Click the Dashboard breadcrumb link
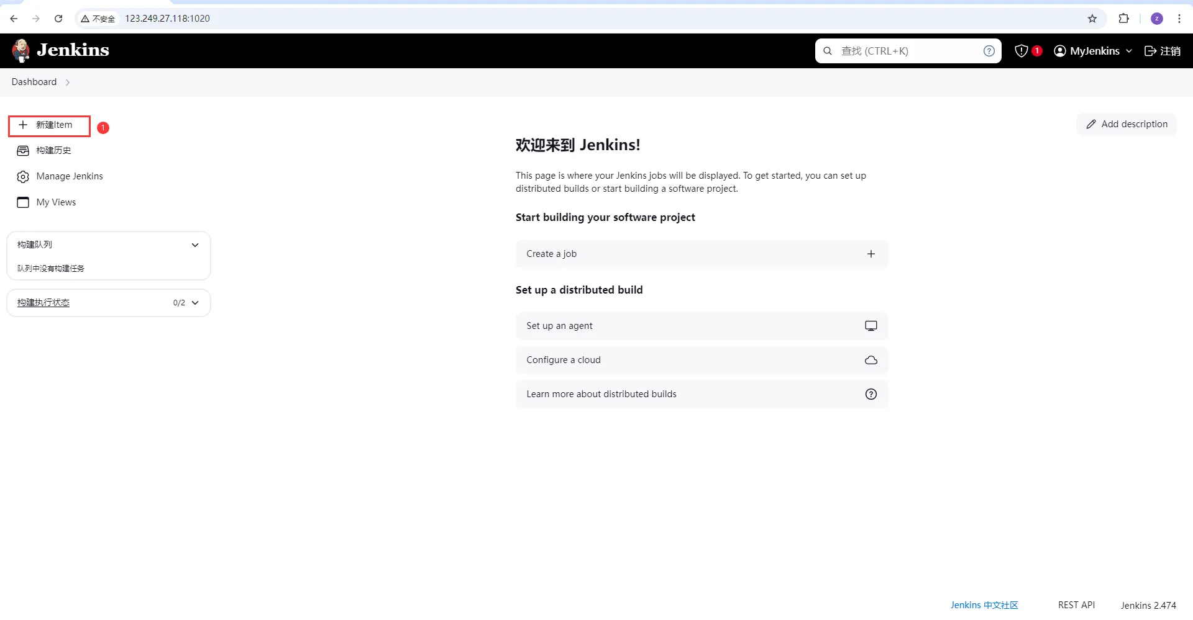 point(34,82)
